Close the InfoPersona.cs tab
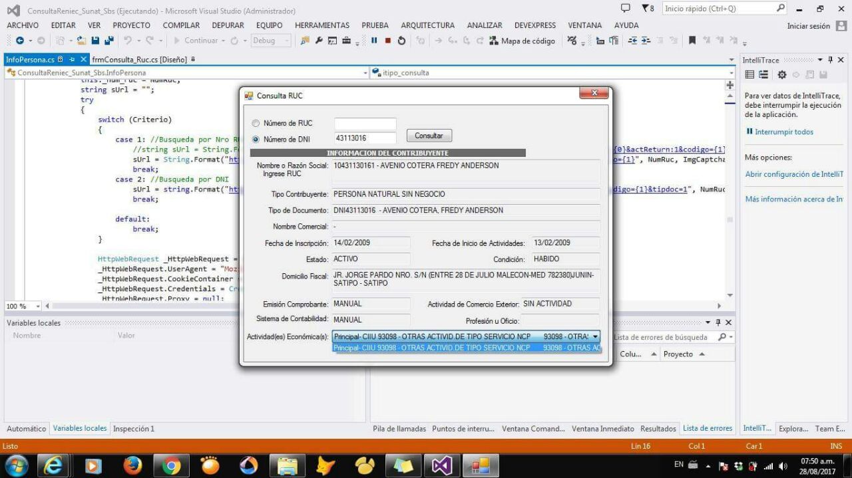The width and height of the screenshot is (852, 478). click(83, 59)
